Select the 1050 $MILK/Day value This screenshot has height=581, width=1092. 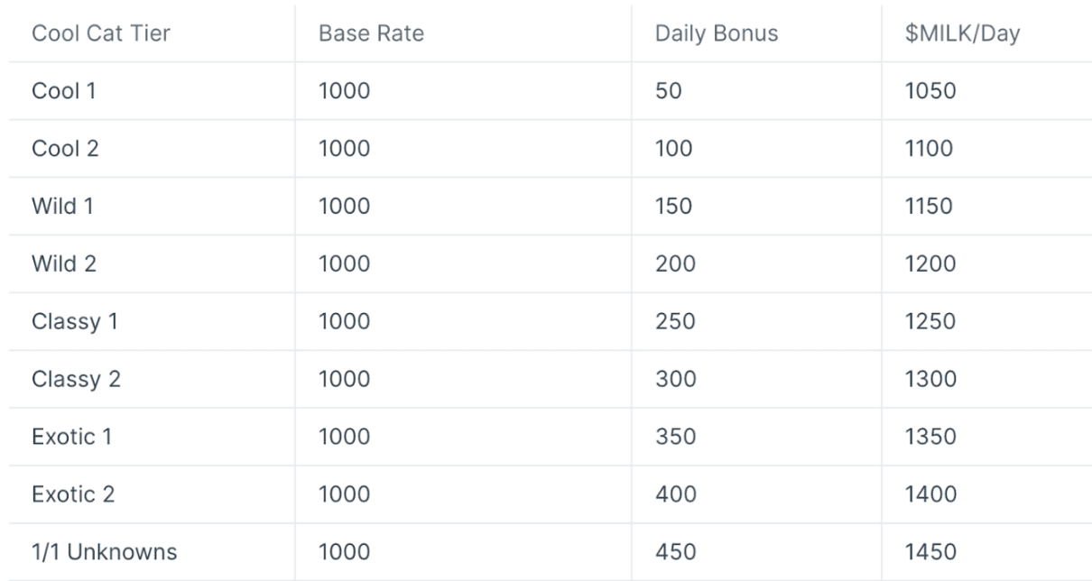[930, 91]
